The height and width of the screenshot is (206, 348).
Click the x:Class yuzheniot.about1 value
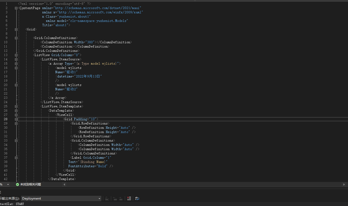tap(74, 17)
